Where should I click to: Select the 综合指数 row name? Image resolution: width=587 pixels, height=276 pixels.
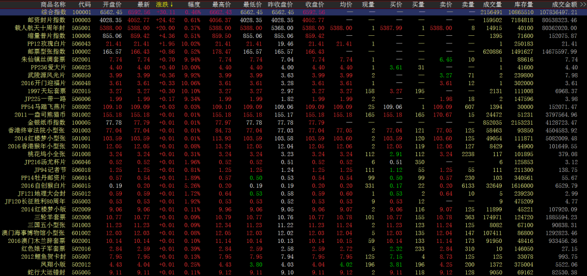[x=53, y=12]
